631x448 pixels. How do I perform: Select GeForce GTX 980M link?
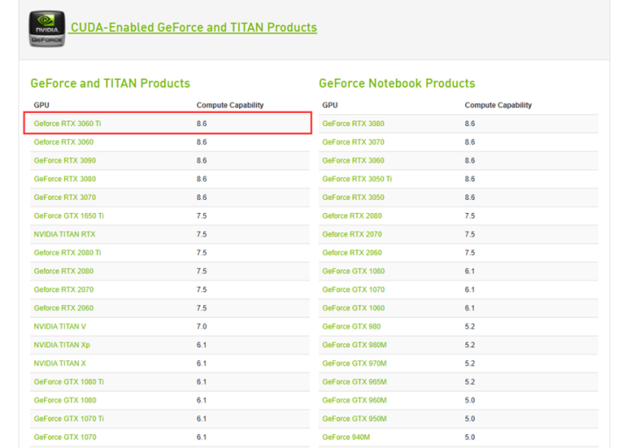point(355,345)
